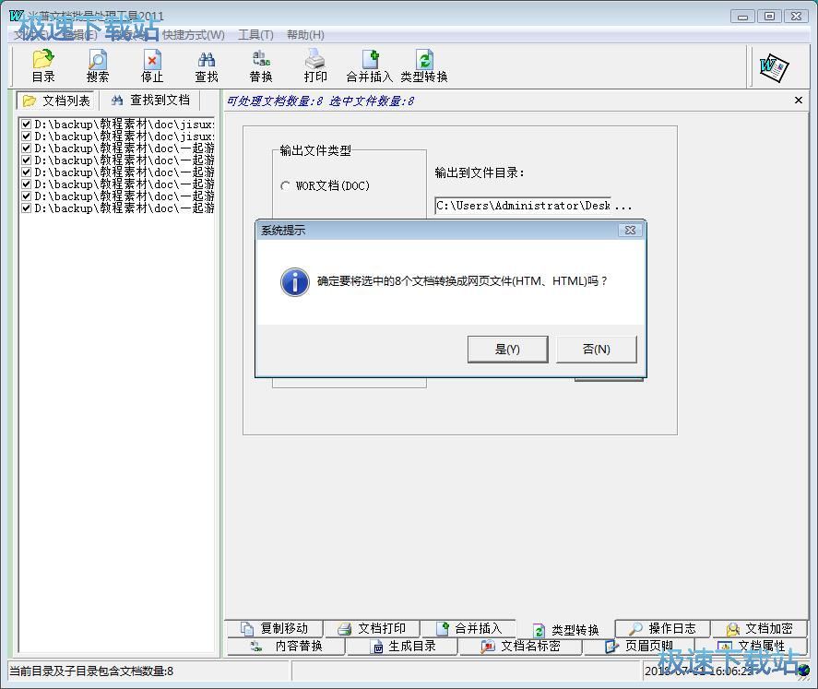Open the 合并插入 bottom tab
Screen dimensions: 818x689
click(x=468, y=628)
